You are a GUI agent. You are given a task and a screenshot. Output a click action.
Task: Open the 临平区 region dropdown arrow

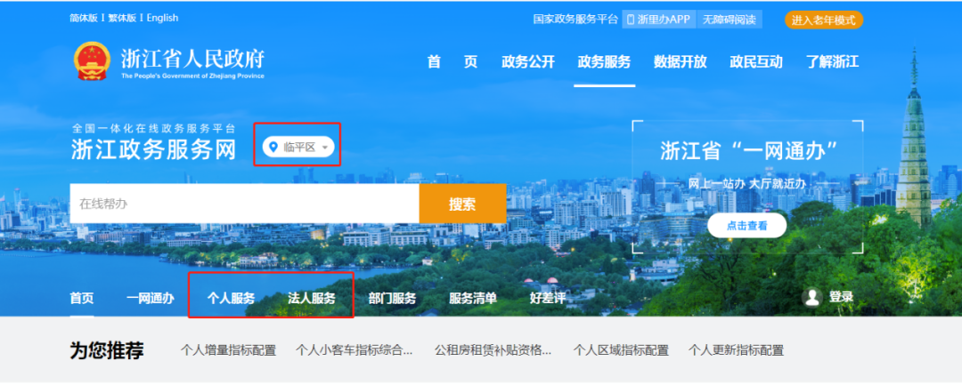(324, 148)
